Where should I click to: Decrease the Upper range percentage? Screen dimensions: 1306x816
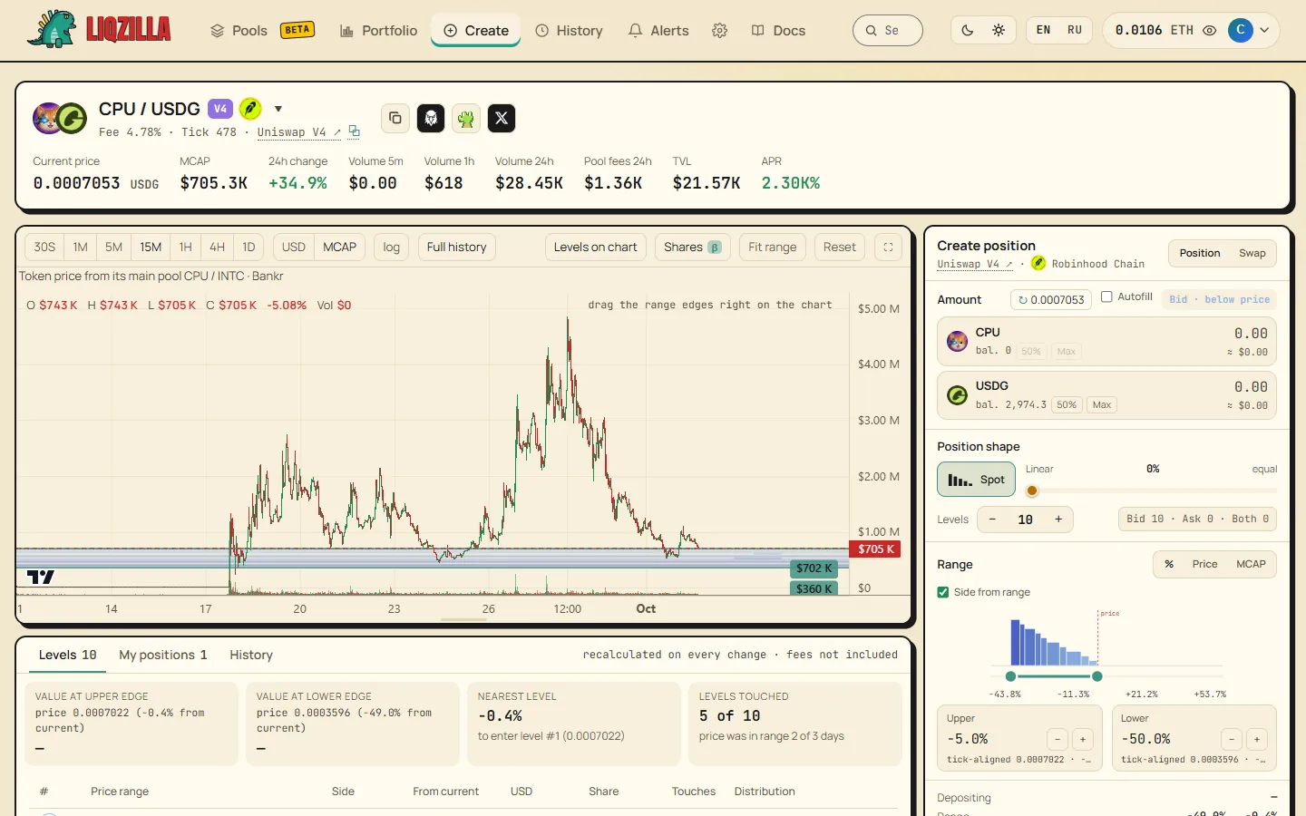[1057, 739]
